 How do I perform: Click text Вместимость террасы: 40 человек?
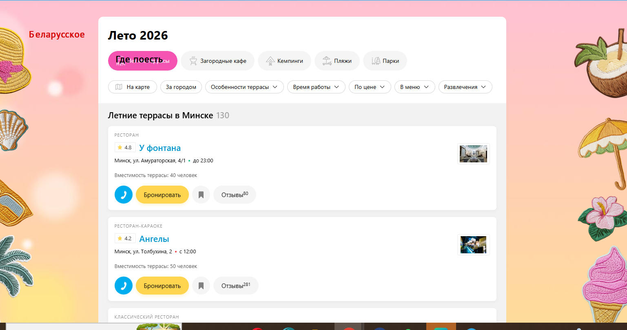(x=156, y=175)
